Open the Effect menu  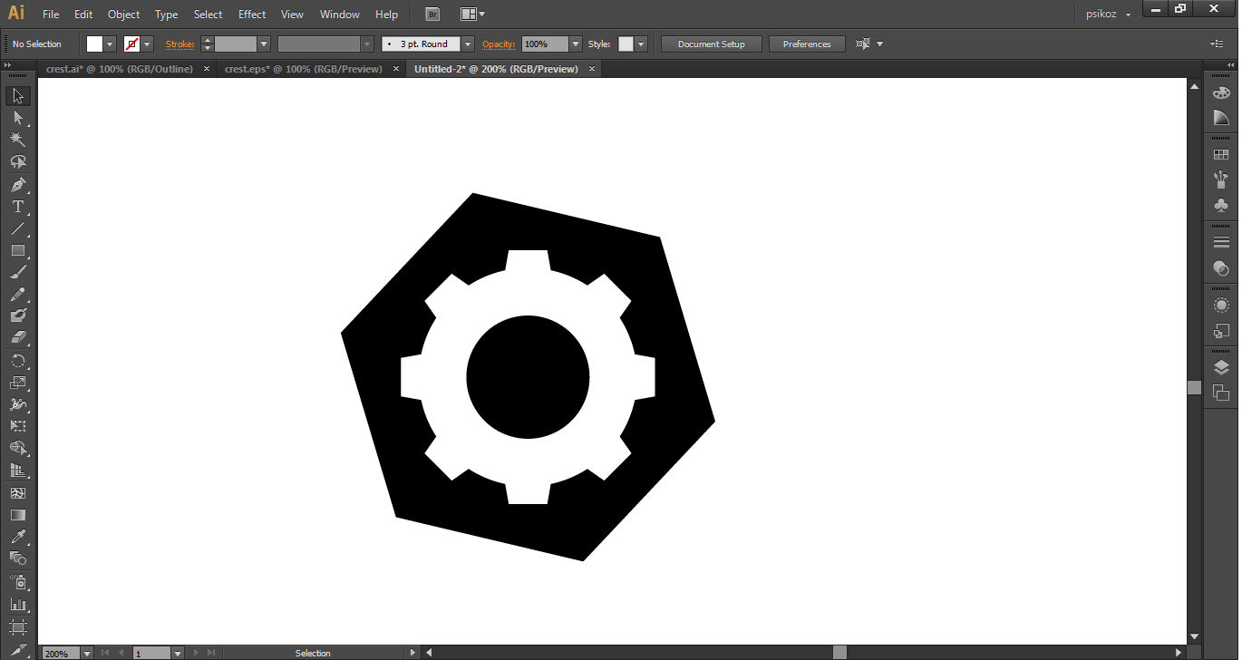(x=252, y=15)
